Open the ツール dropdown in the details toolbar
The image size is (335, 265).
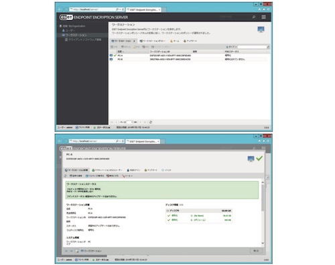(127, 176)
